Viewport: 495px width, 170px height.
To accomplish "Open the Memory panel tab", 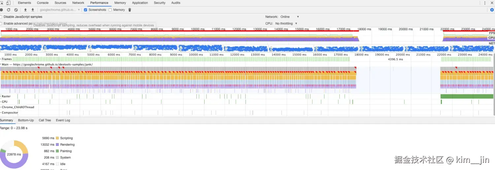I will pos(120,3).
